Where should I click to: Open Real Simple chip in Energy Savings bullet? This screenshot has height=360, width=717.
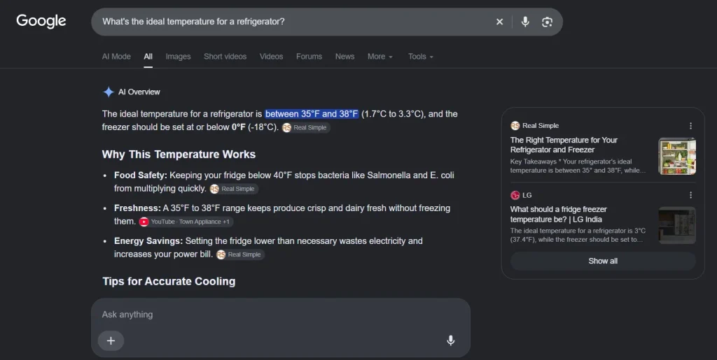click(240, 254)
